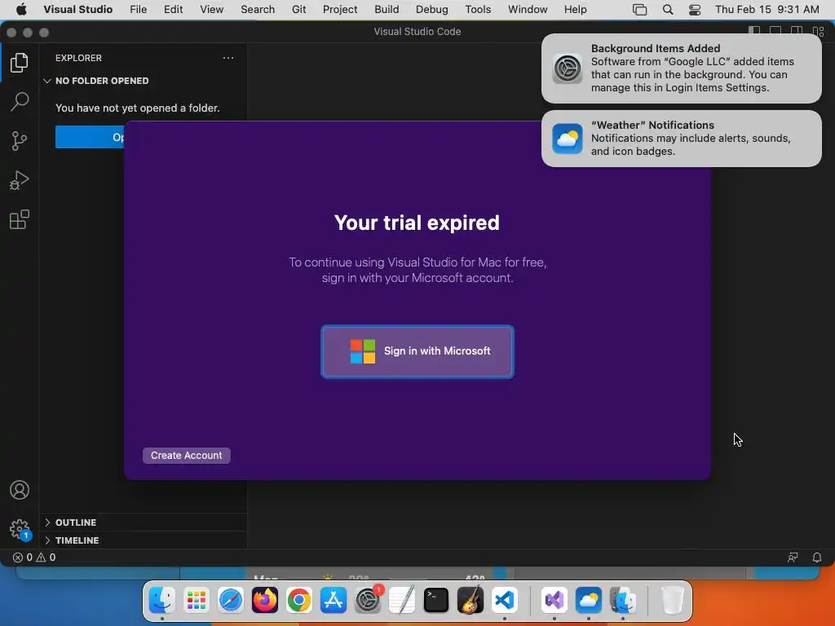
Task: Open the Apple menu
Action: [x=21, y=10]
